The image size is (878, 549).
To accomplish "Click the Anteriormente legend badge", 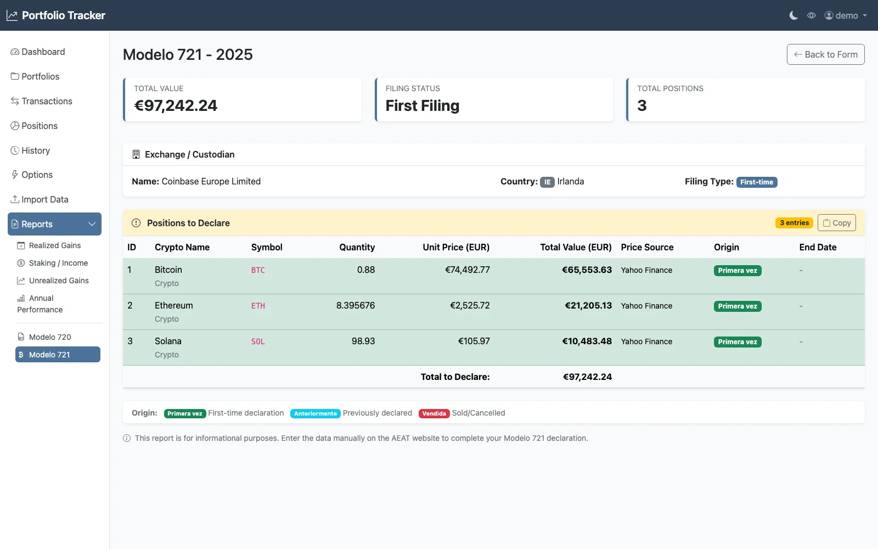I will pos(316,413).
